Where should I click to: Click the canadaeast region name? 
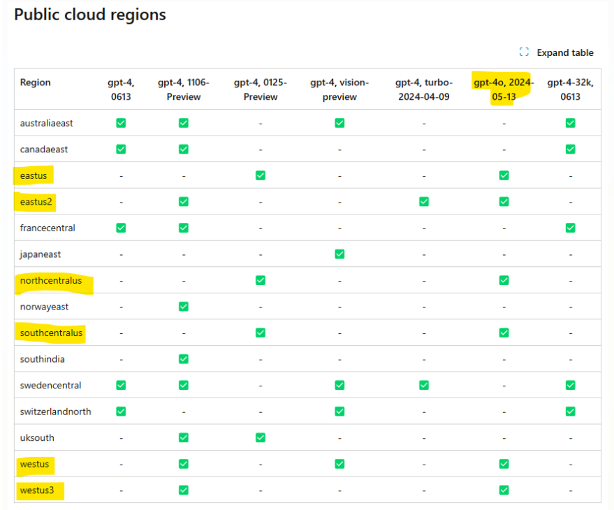point(44,150)
